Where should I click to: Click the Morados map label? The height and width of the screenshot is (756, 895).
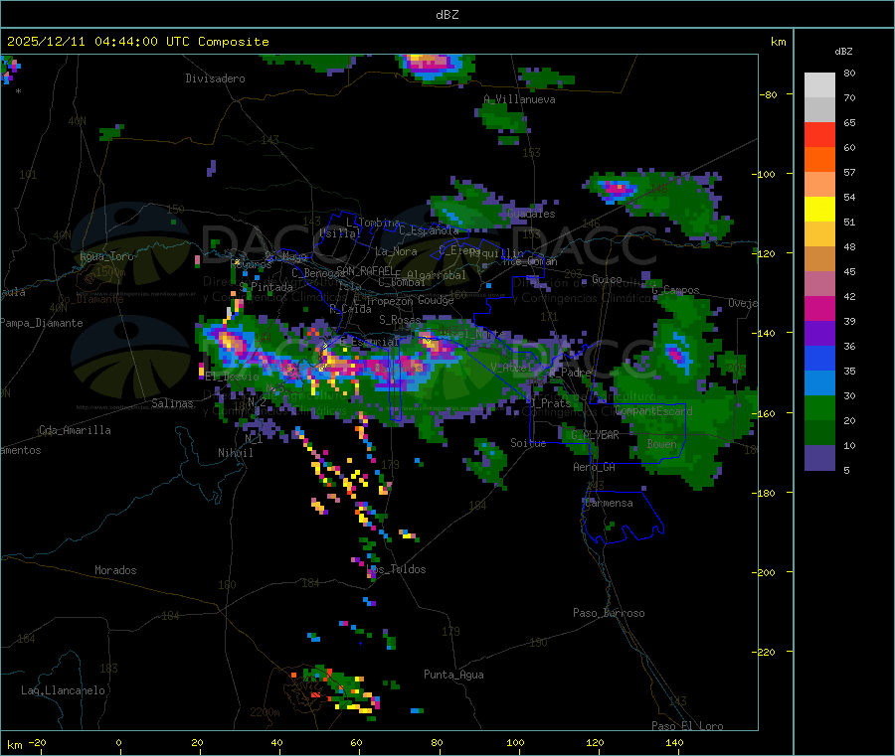click(x=115, y=570)
